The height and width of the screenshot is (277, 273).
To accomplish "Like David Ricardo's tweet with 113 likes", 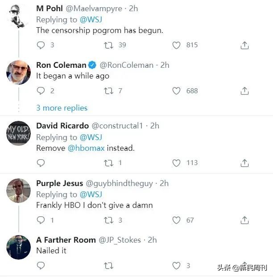I will click(177, 163).
